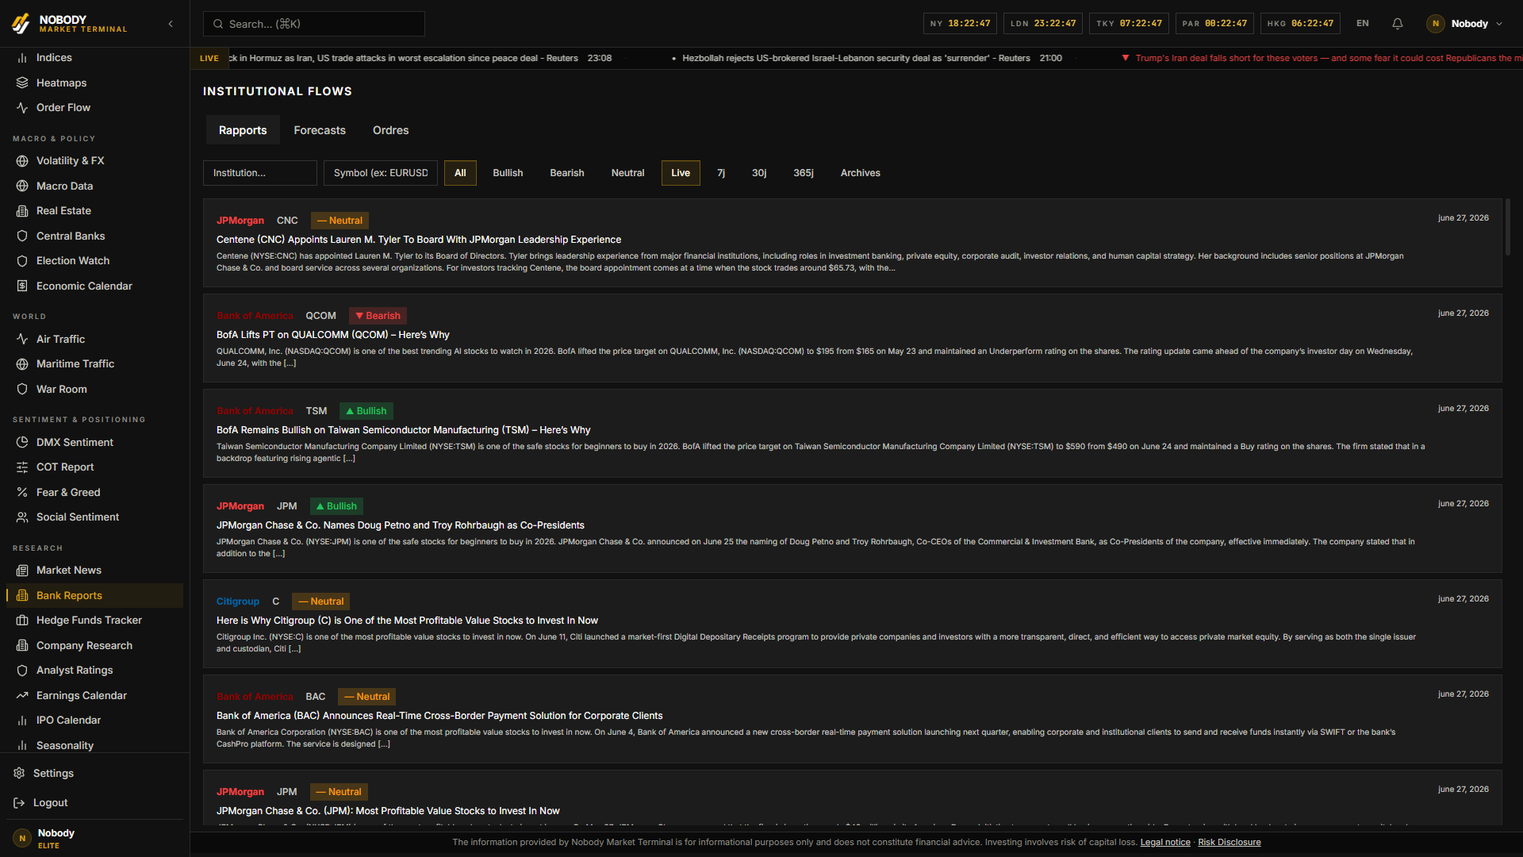Open the DMX Sentiment pie icon
1523x857 pixels.
click(22, 442)
